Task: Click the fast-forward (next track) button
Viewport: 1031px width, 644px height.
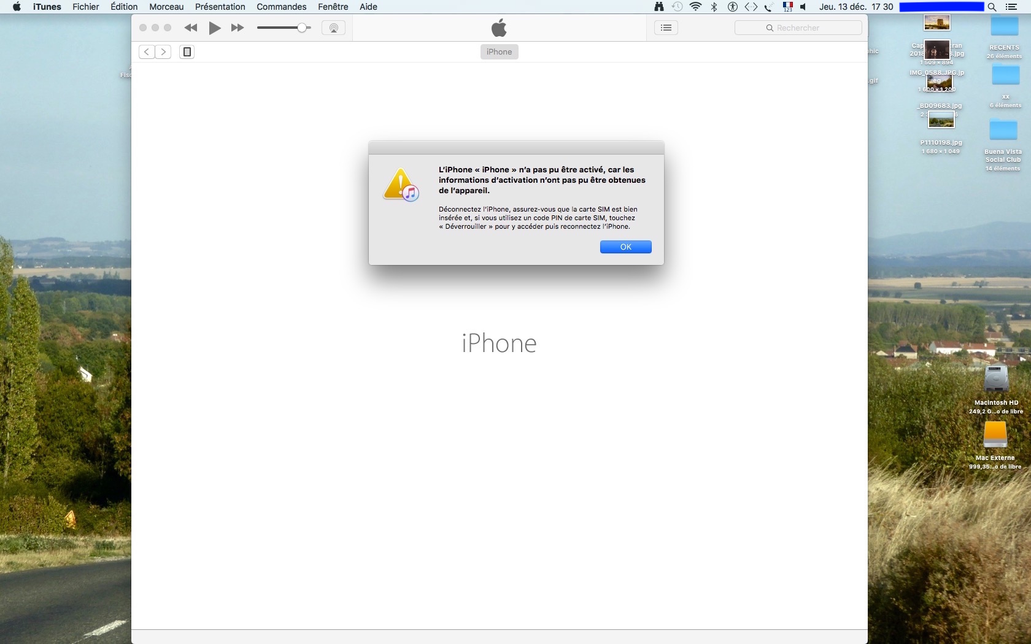Action: pyautogui.click(x=237, y=28)
